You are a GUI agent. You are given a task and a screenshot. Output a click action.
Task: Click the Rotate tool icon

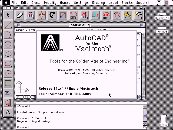point(52,15)
